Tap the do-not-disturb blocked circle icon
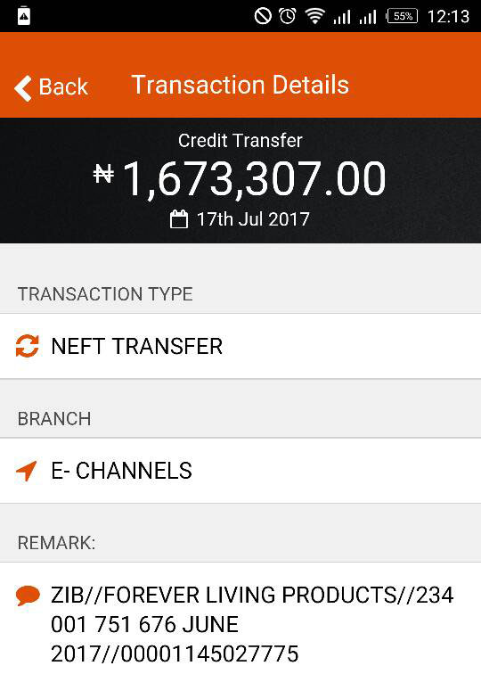The image size is (481, 674). click(263, 16)
